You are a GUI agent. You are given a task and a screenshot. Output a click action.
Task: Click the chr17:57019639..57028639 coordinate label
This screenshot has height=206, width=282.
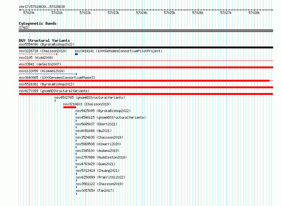pyautogui.click(x=42, y=7)
